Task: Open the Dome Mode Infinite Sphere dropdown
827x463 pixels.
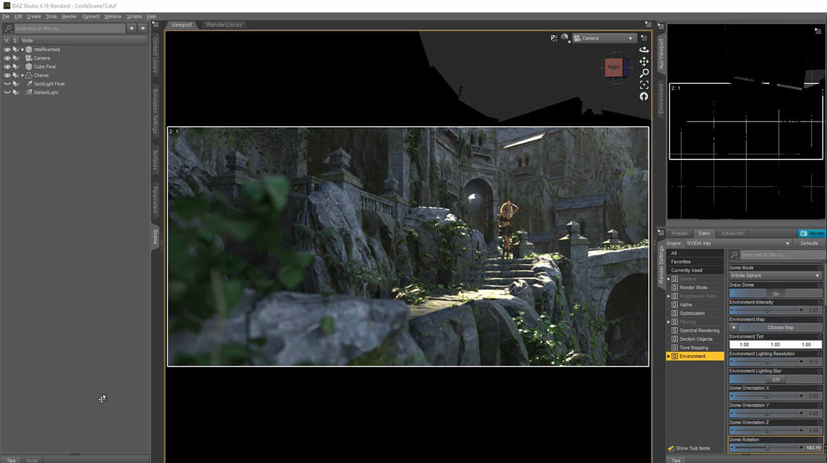Action: (775, 276)
